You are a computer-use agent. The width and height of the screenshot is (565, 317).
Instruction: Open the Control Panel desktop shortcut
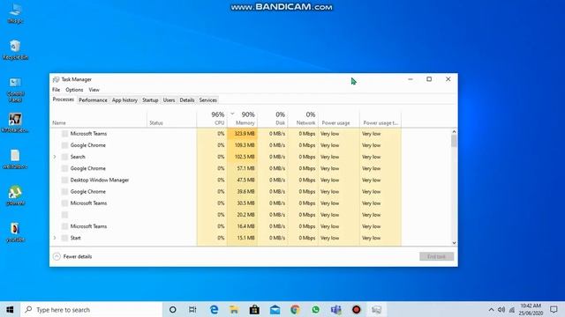pyautogui.click(x=15, y=90)
